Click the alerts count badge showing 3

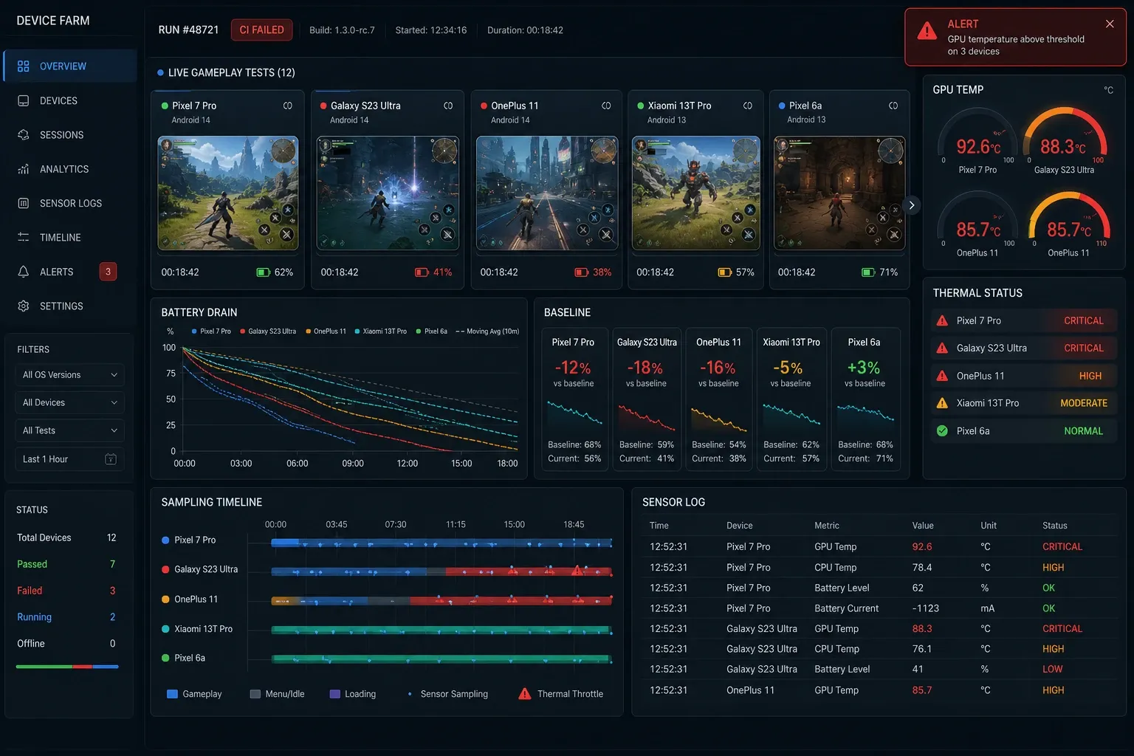click(x=108, y=272)
